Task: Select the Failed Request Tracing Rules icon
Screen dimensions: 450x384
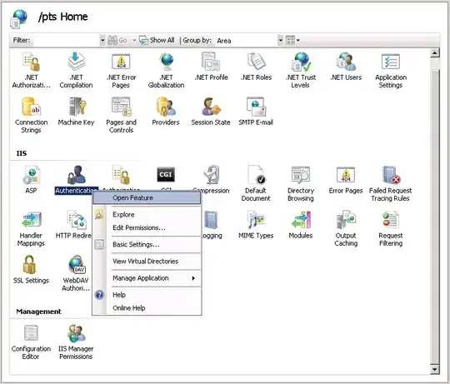Action: pyautogui.click(x=390, y=183)
